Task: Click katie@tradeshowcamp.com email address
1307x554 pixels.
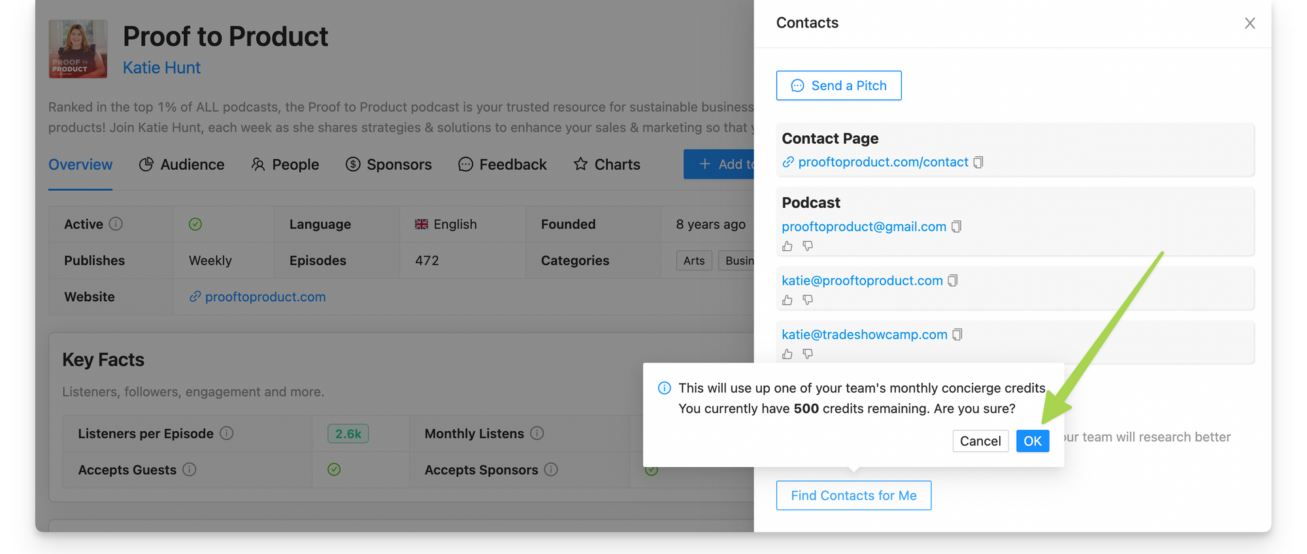Action: point(865,334)
